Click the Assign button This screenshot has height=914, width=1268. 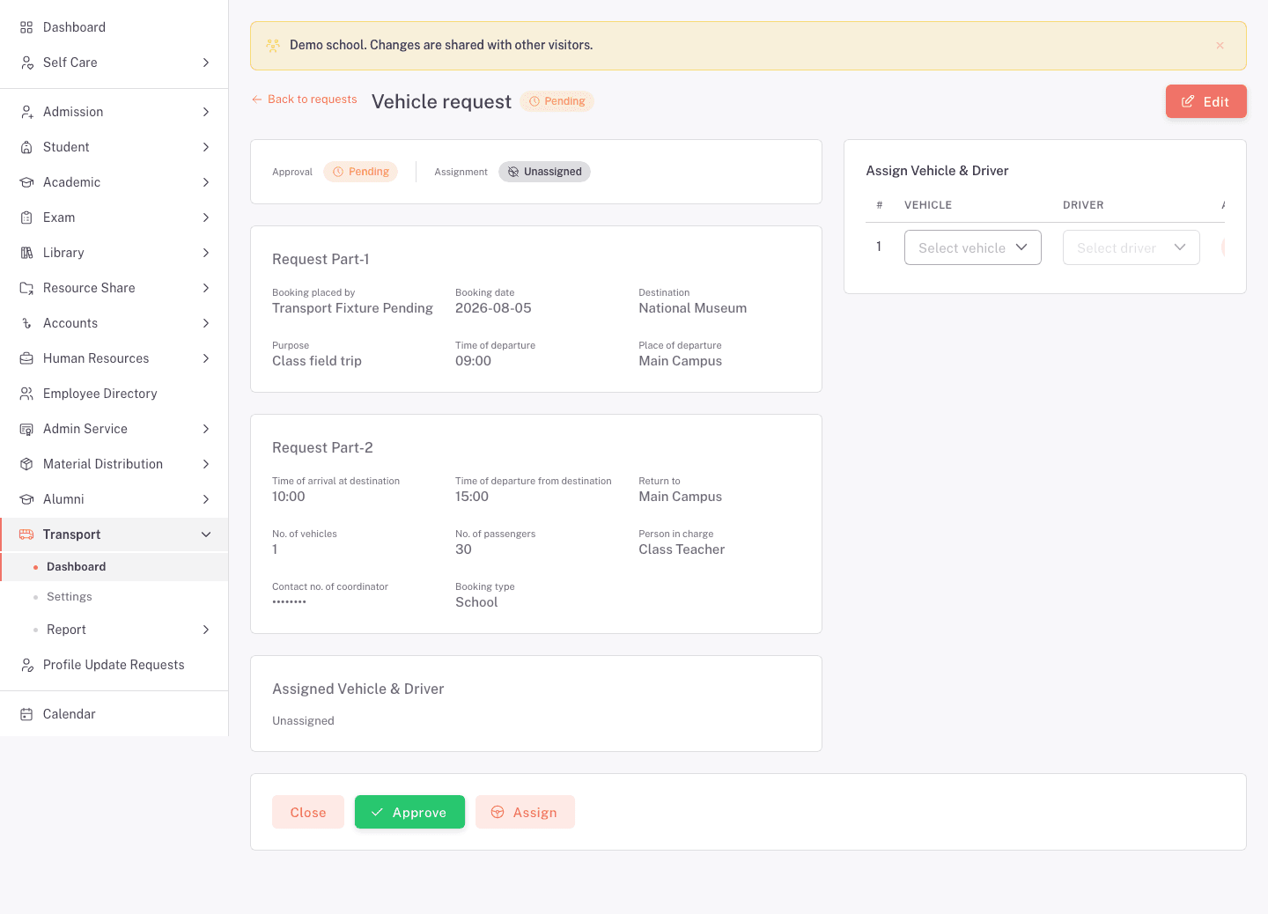pyautogui.click(x=525, y=812)
